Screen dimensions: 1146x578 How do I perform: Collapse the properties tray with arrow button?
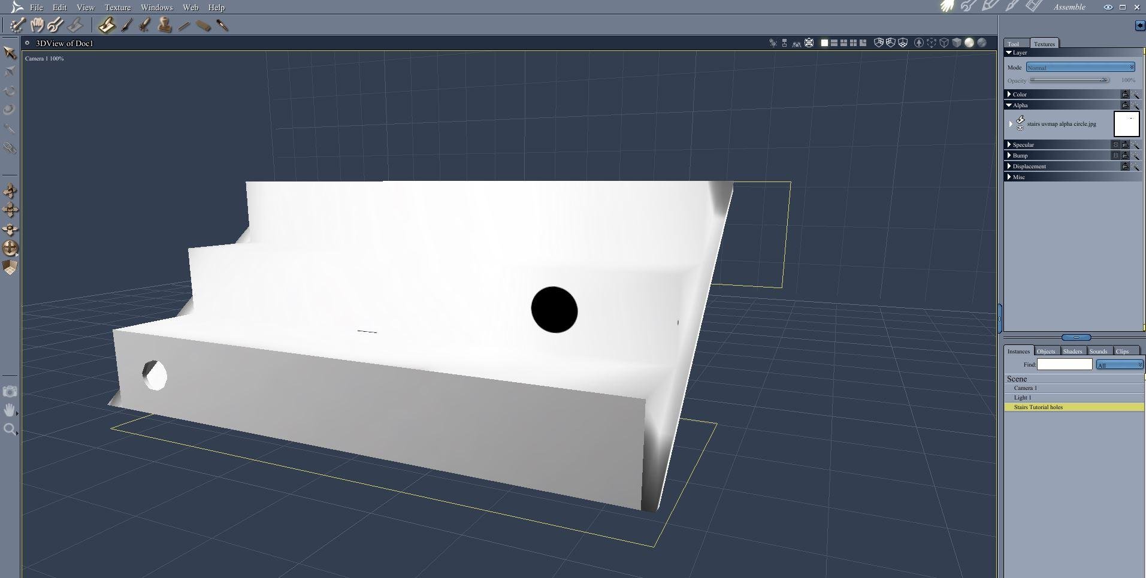[x=1139, y=25]
